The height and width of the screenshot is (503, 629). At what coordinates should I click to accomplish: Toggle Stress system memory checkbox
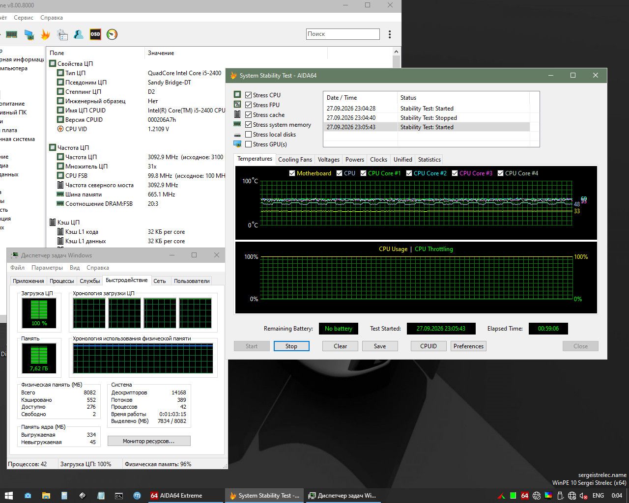(249, 125)
